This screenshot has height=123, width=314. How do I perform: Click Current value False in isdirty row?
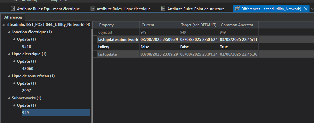pyautogui.click(x=159, y=47)
